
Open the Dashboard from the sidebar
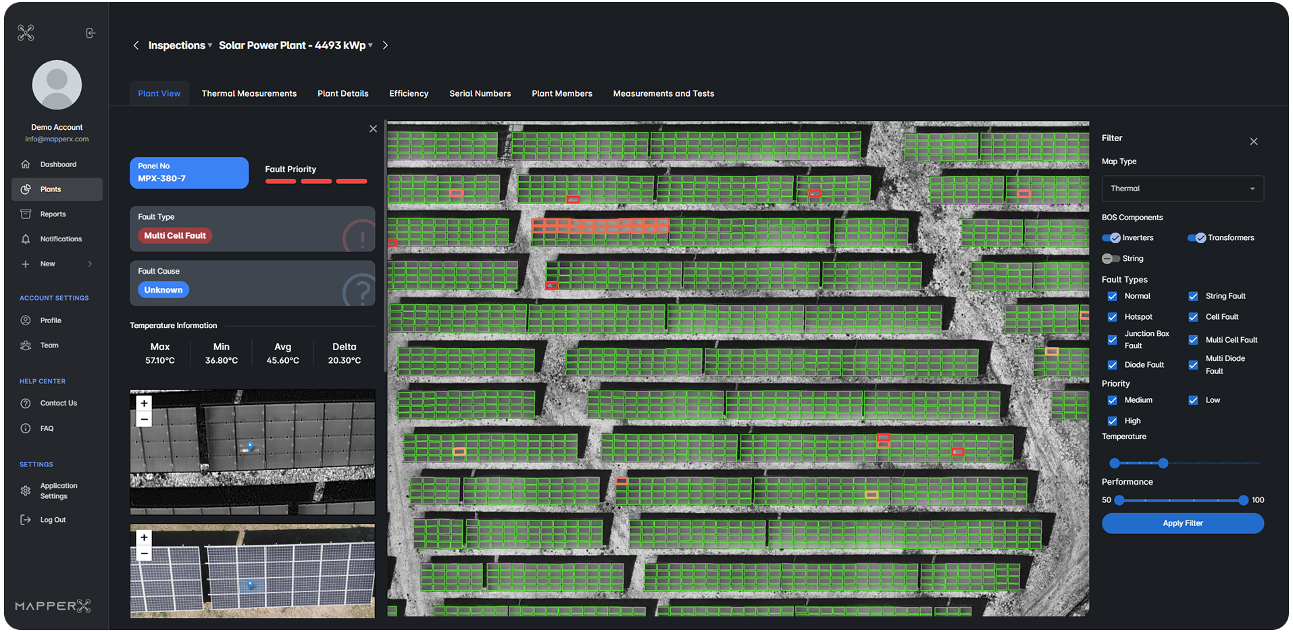point(57,164)
